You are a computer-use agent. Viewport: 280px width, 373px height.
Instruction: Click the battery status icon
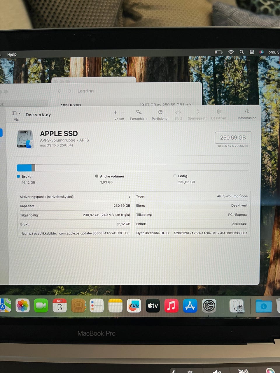point(219,52)
